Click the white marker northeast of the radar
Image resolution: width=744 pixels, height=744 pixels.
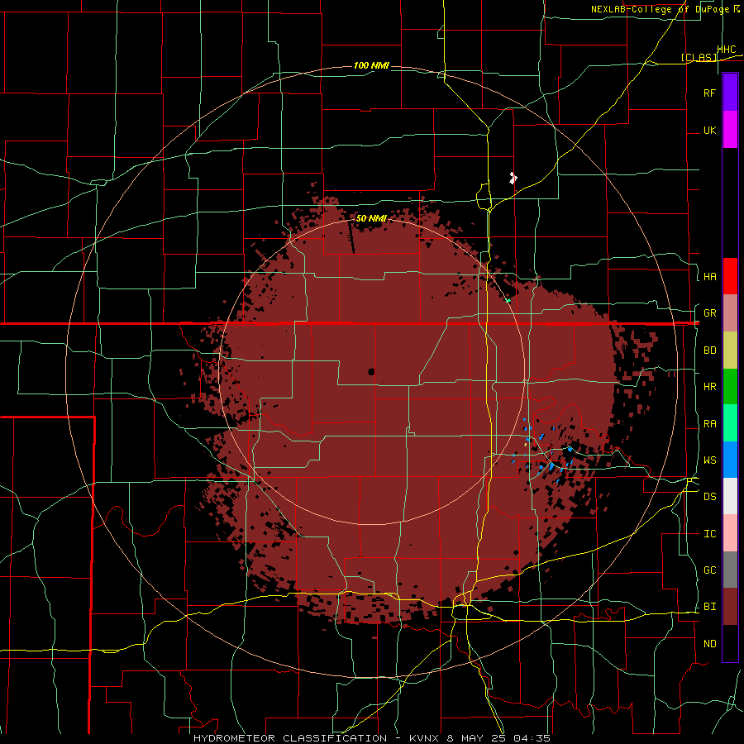point(513,178)
